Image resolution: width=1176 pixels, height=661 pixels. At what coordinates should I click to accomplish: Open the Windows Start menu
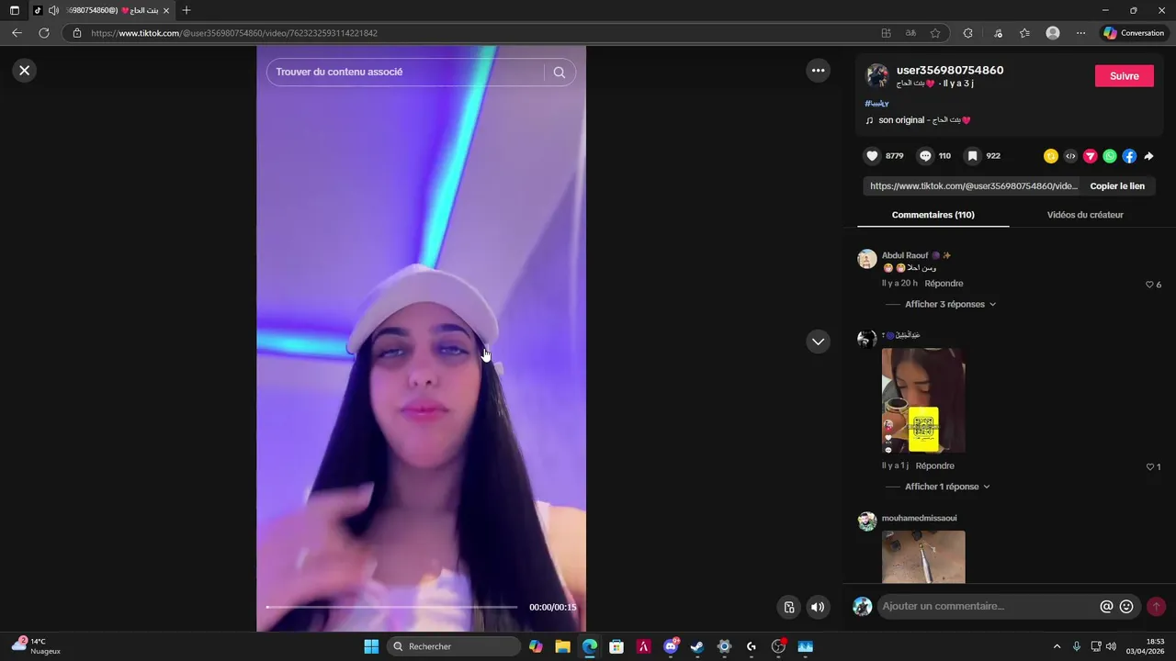coord(371,646)
